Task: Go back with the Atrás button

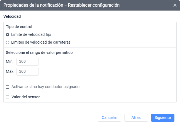Action: coord(136,117)
